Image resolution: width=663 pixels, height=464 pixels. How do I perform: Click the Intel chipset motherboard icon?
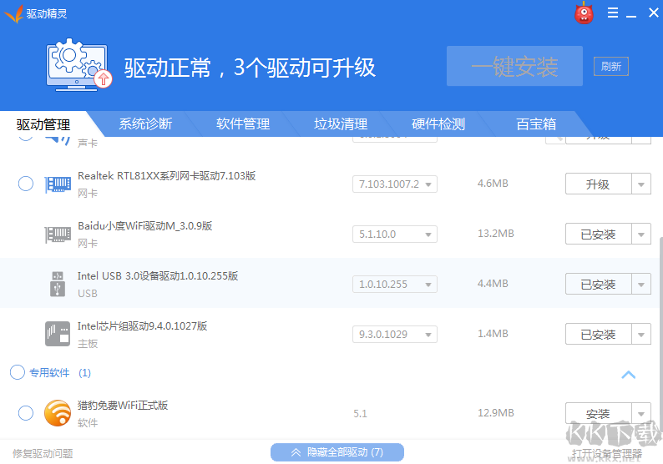[58, 334]
